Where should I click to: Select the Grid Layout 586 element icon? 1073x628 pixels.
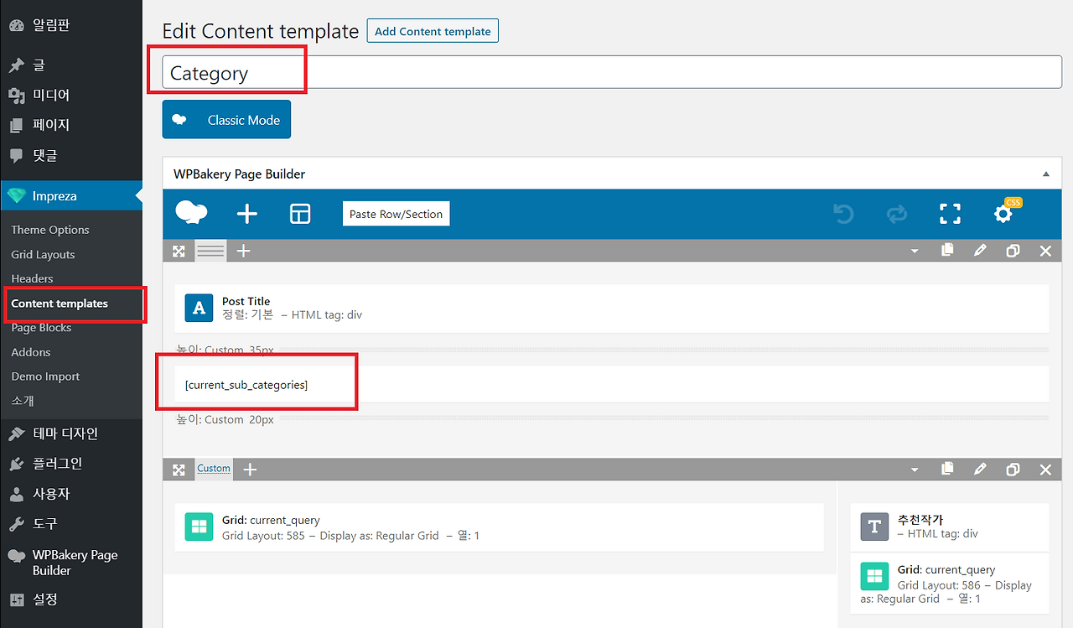pyautogui.click(x=874, y=577)
